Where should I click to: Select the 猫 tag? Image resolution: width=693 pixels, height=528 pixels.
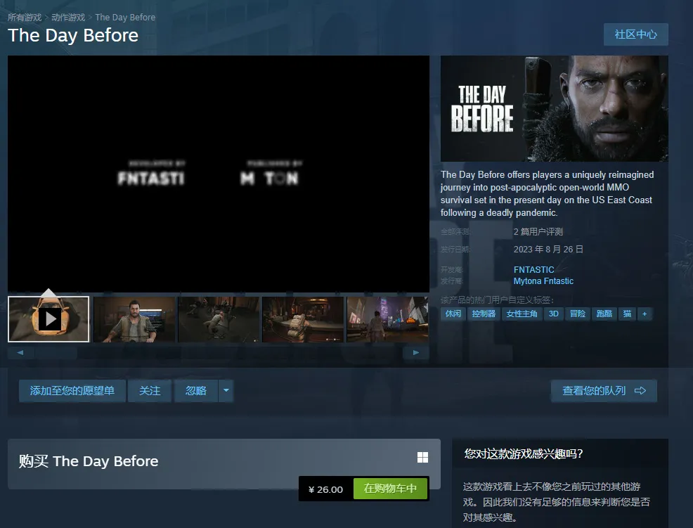tap(627, 314)
